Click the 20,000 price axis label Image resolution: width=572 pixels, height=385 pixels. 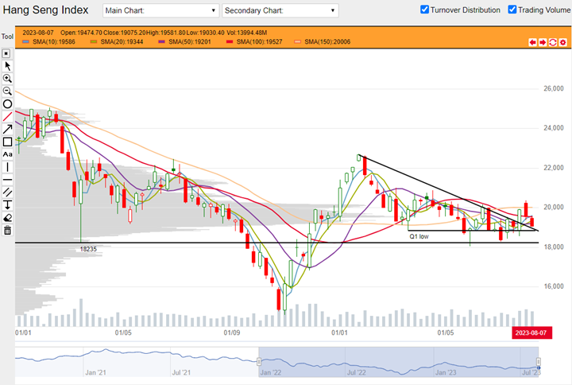pos(554,207)
